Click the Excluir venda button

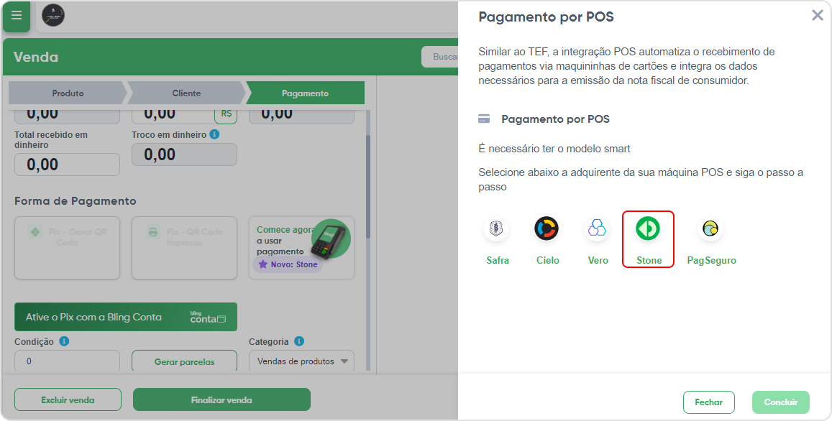(68, 399)
